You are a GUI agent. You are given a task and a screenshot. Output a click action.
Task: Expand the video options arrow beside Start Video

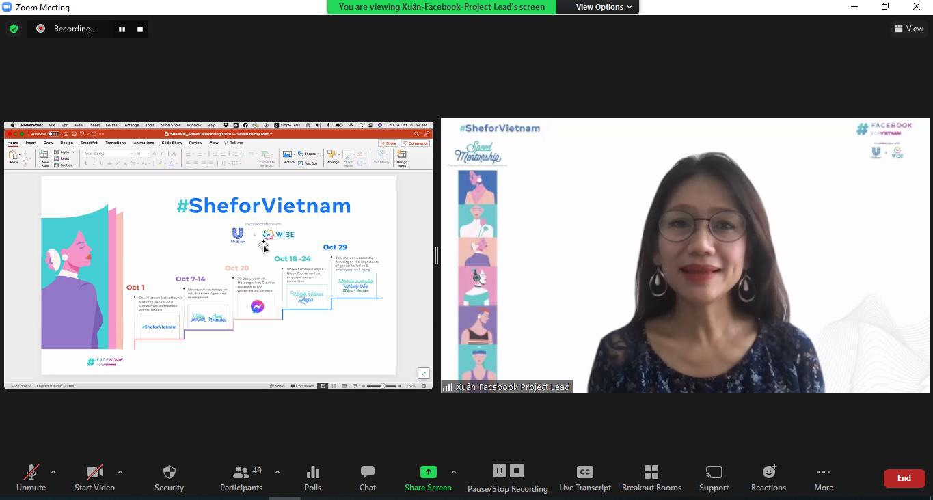point(120,472)
